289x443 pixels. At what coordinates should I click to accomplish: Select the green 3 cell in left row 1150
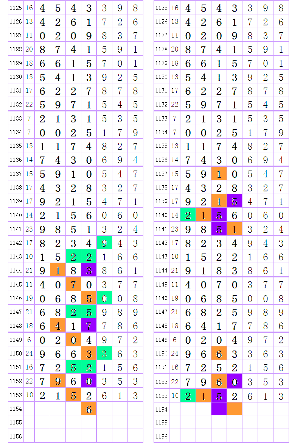coord(104,354)
